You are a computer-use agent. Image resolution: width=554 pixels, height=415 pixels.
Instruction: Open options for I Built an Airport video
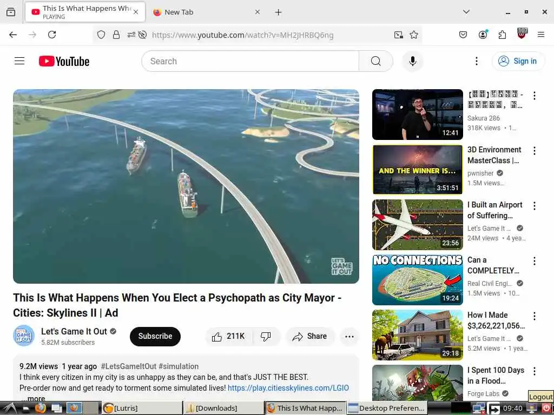pyautogui.click(x=534, y=206)
